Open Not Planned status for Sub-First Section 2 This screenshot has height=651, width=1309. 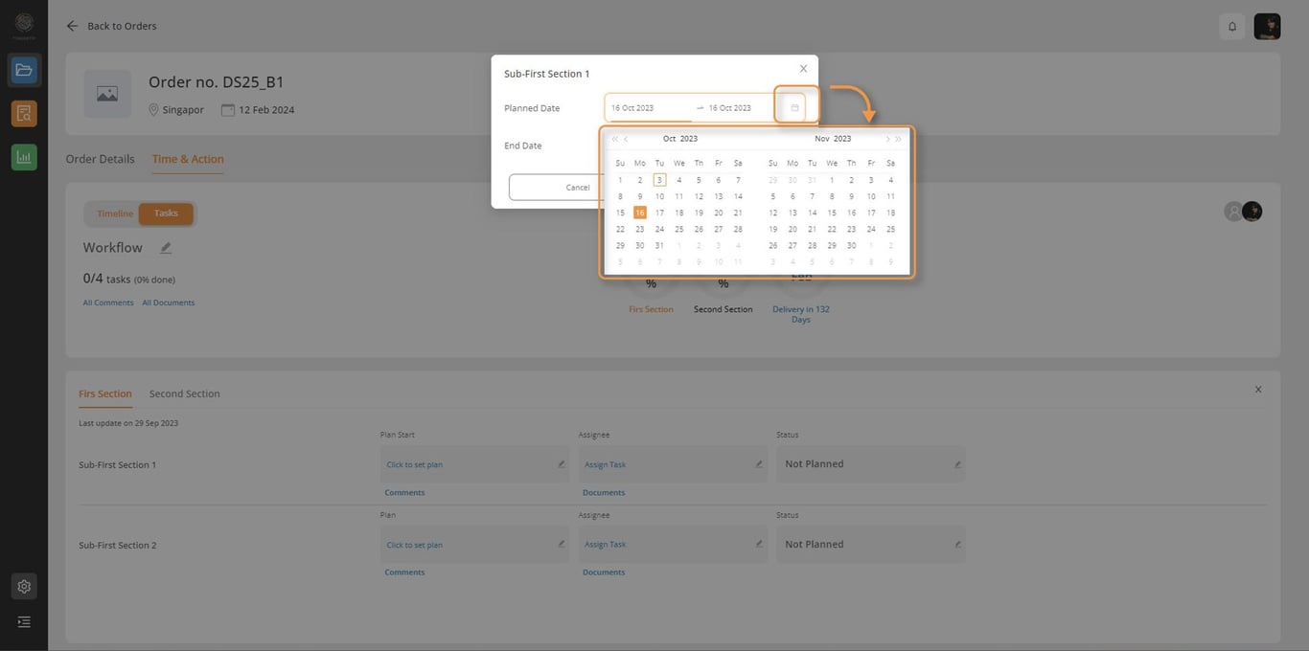click(815, 544)
